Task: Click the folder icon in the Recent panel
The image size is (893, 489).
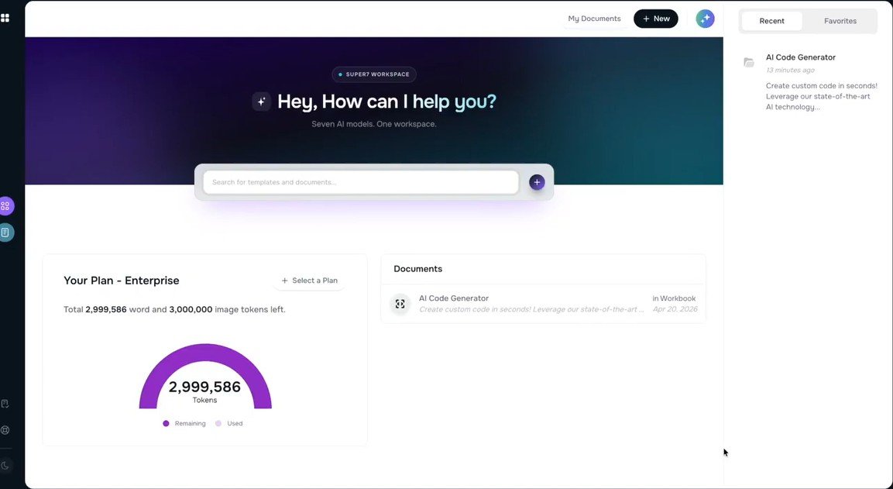Action: pos(749,62)
